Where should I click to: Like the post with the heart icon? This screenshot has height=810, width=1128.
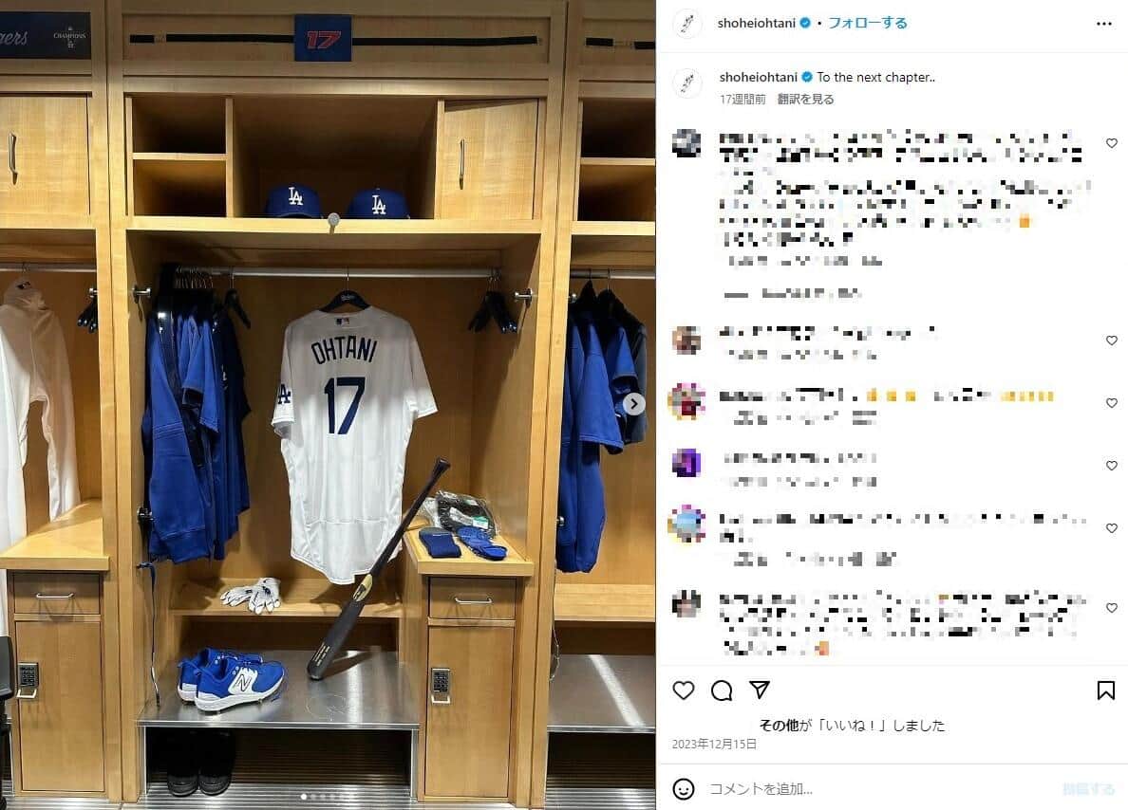click(x=683, y=690)
